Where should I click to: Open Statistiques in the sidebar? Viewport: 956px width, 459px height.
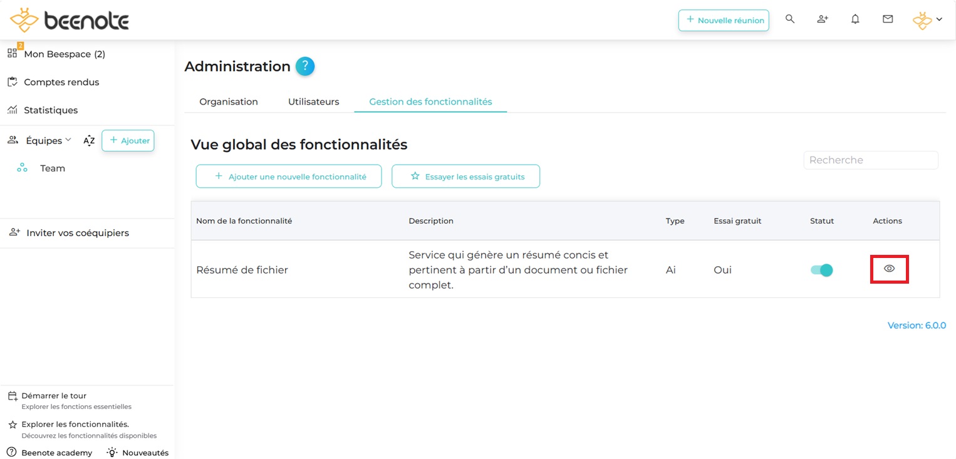[50, 110]
